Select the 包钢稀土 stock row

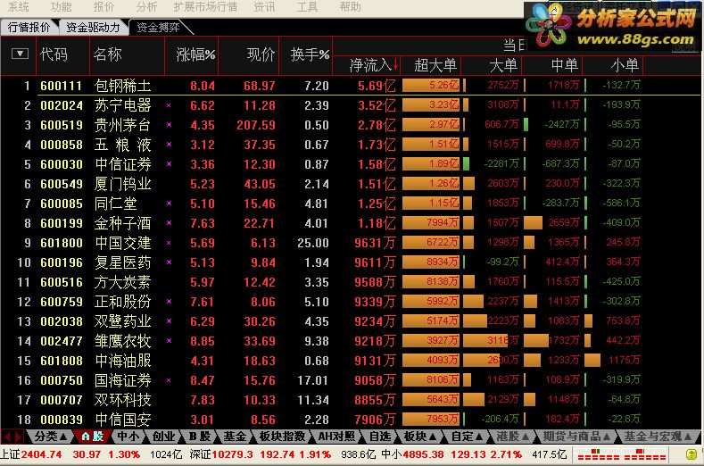350,86
